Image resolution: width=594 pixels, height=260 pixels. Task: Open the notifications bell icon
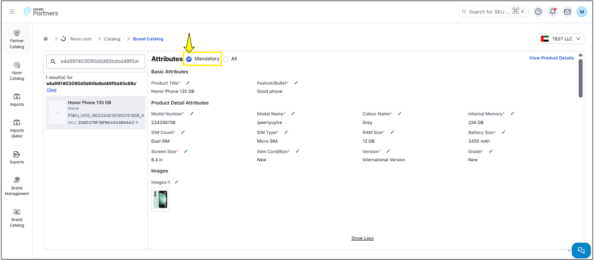click(x=553, y=12)
